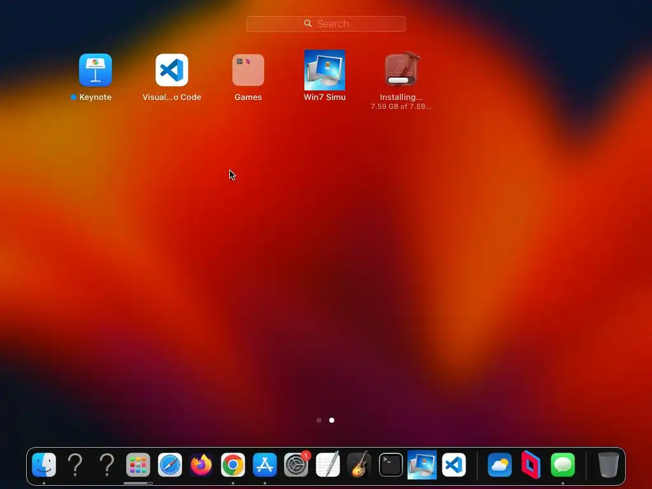Open System Preferences with badge in Dock
This screenshot has height=489, width=652.
(x=296, y=464)
